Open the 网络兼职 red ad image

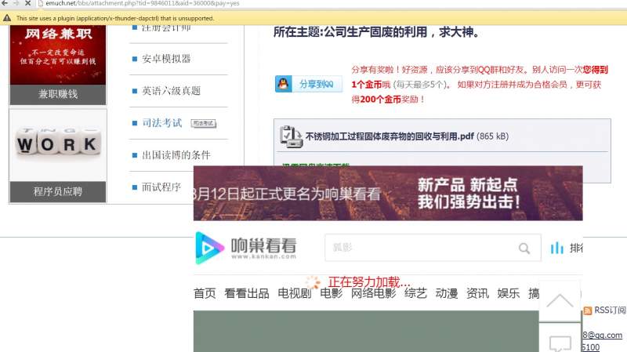(58, 55)
